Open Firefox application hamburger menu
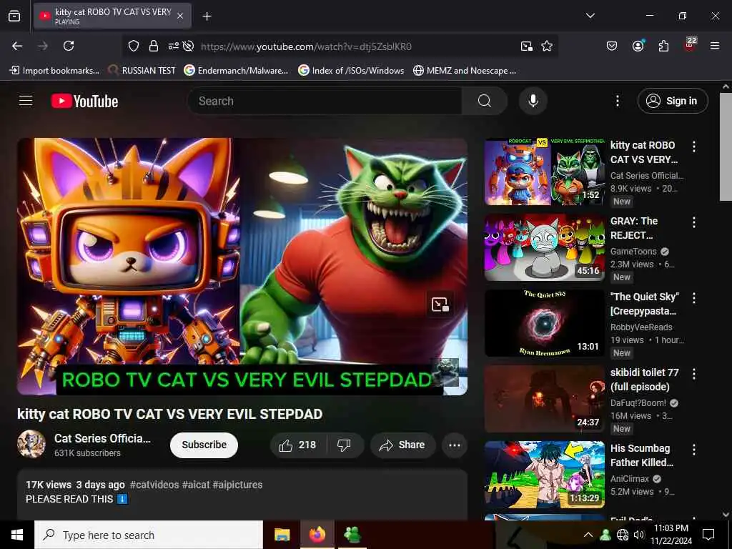 (715, 46)
